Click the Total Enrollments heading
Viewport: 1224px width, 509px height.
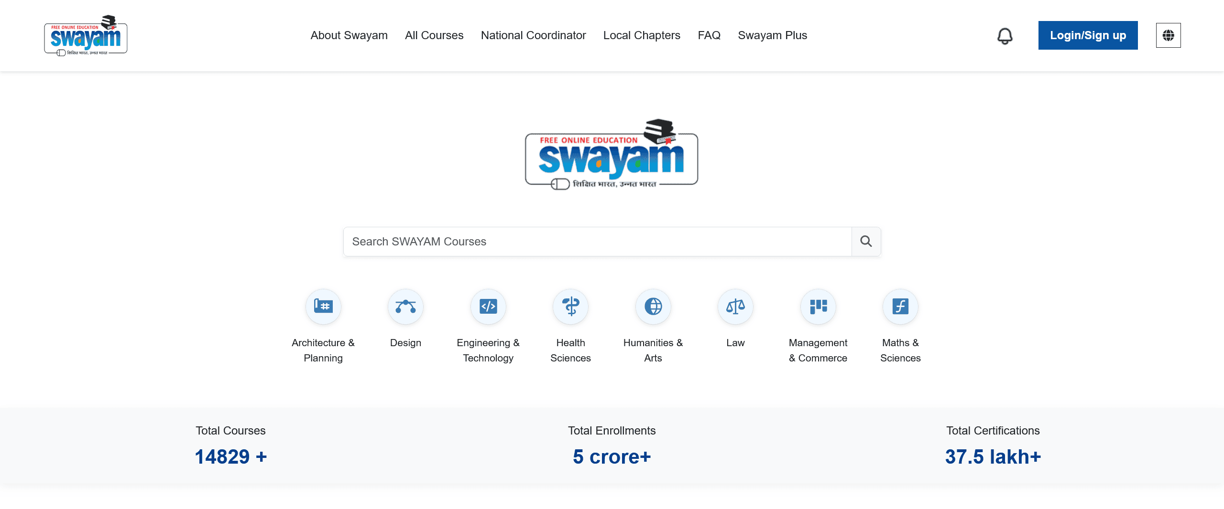click(x=612, y=431)
